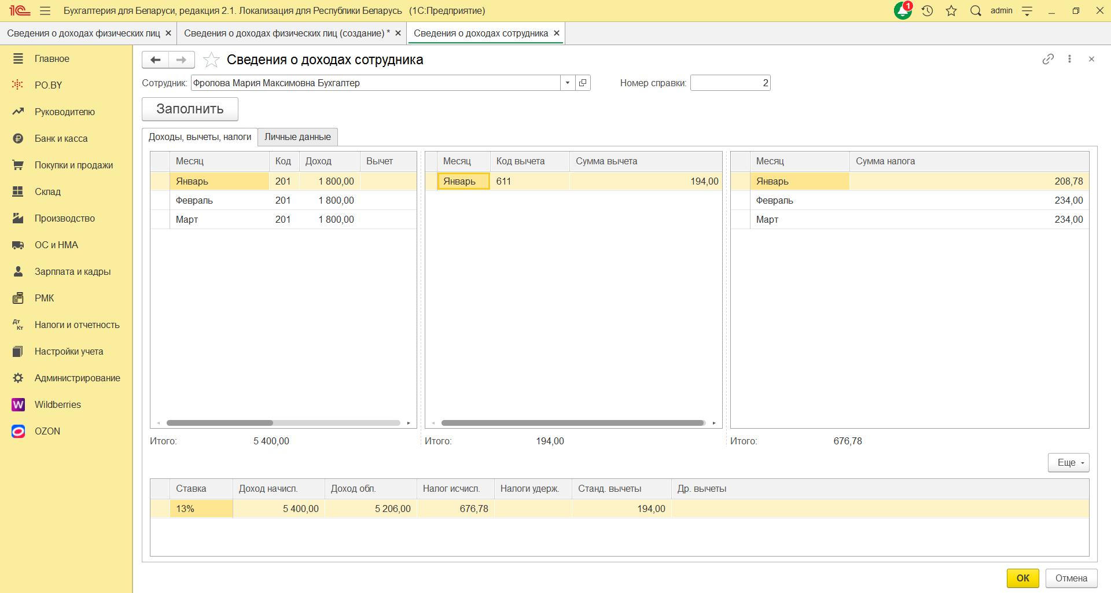Open the three-dot form actions menu
The height and width of the screenshot is (593, 1111).
(1069, 59)
